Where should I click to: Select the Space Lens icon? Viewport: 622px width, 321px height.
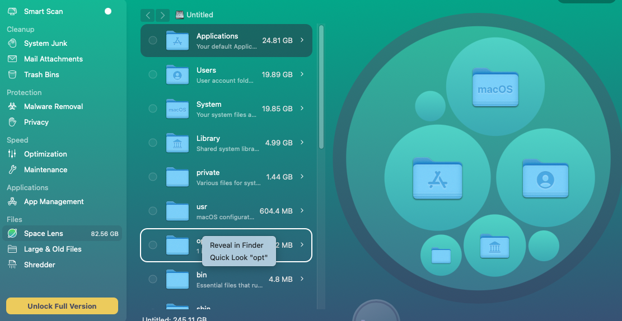[12, 233]
